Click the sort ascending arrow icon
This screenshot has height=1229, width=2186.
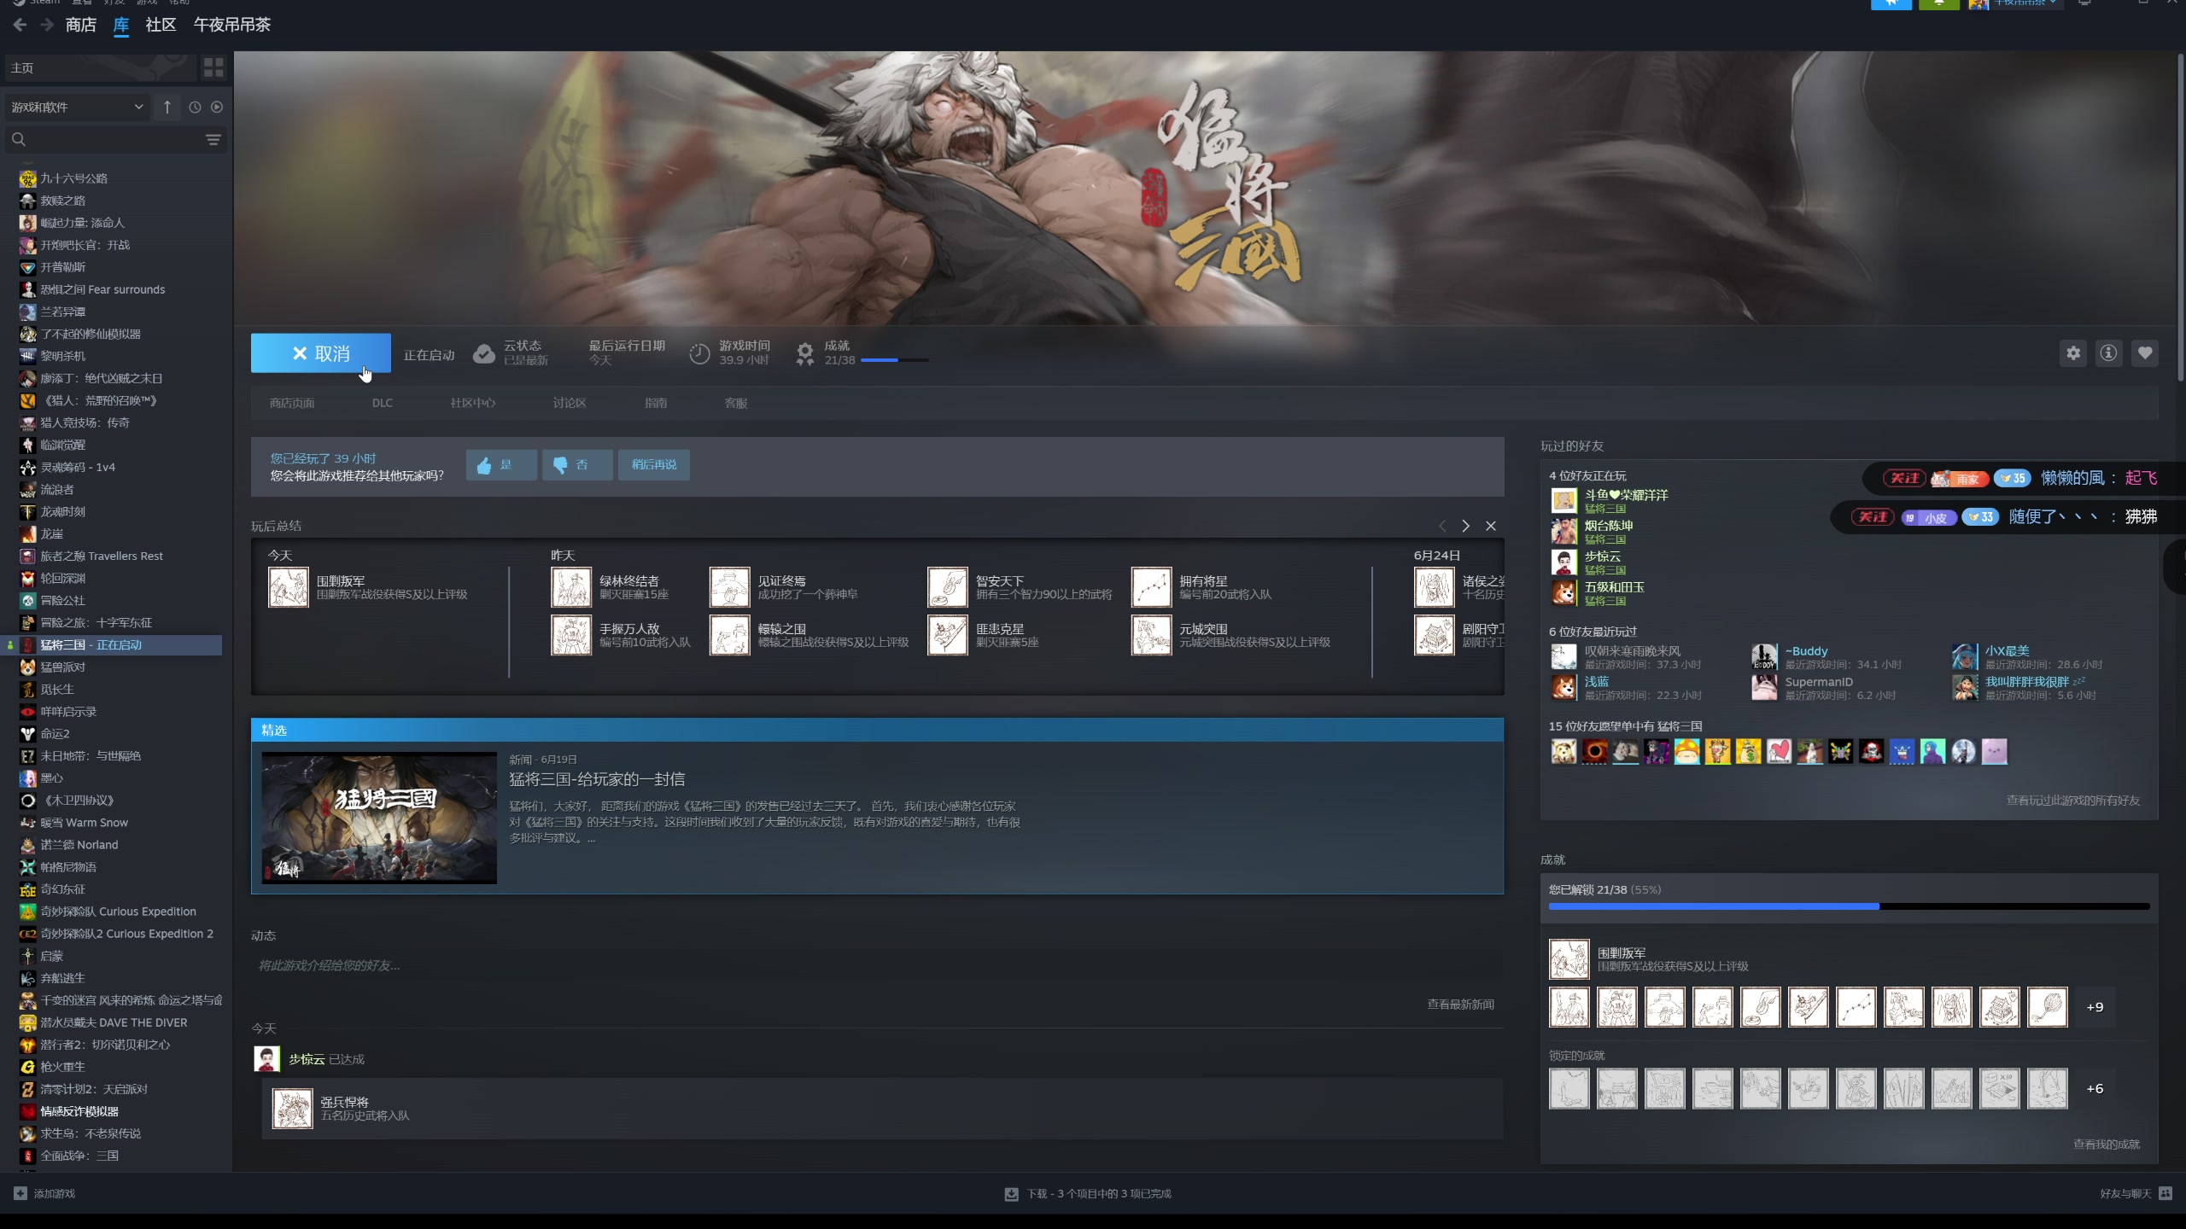pyautogui.click(x=167, y=107)
